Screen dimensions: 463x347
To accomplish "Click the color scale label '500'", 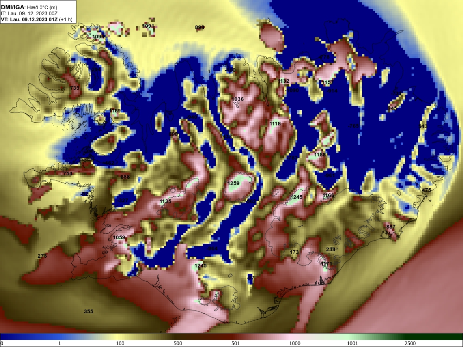I will tap(178, 343).
